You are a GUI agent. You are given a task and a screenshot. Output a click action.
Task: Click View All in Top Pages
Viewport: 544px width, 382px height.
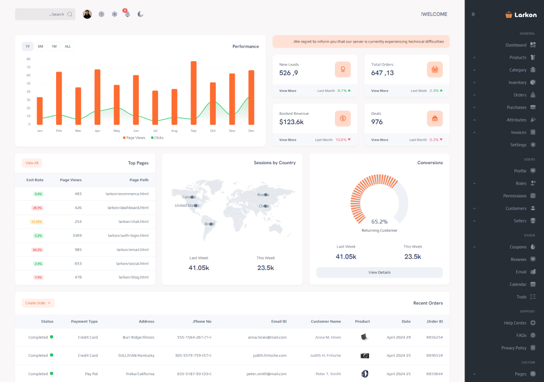pos(32,163)
